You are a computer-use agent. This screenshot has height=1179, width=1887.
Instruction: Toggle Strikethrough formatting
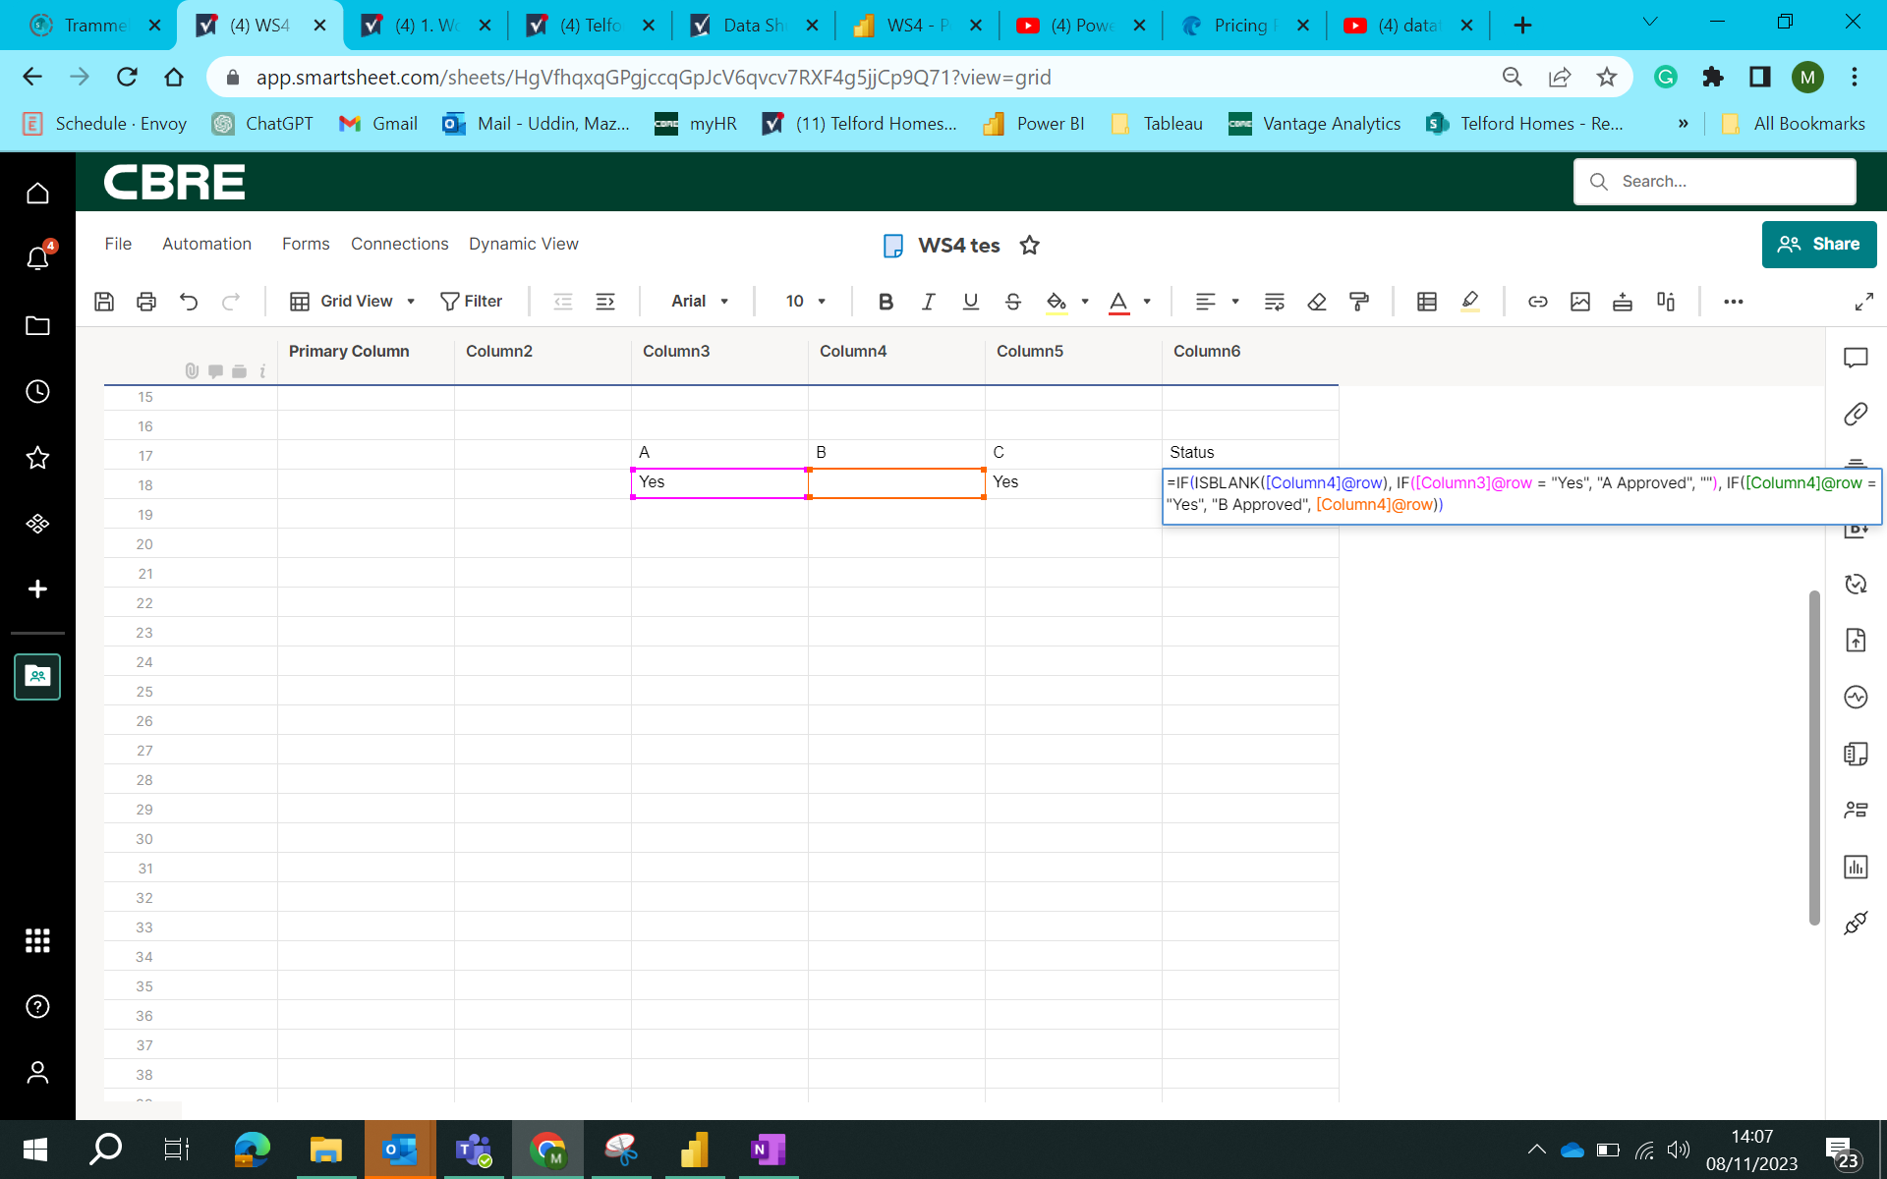pyautogui.click(x=1013, y=302)
